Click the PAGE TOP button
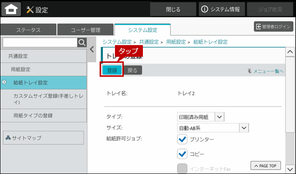 click(266, 166)
